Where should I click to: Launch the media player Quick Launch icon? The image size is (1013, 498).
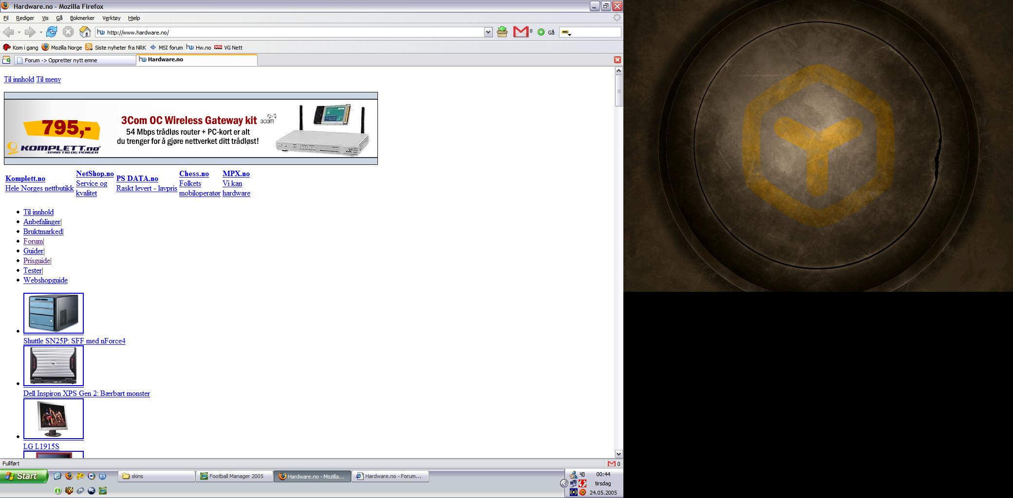[x=91, y=476]
